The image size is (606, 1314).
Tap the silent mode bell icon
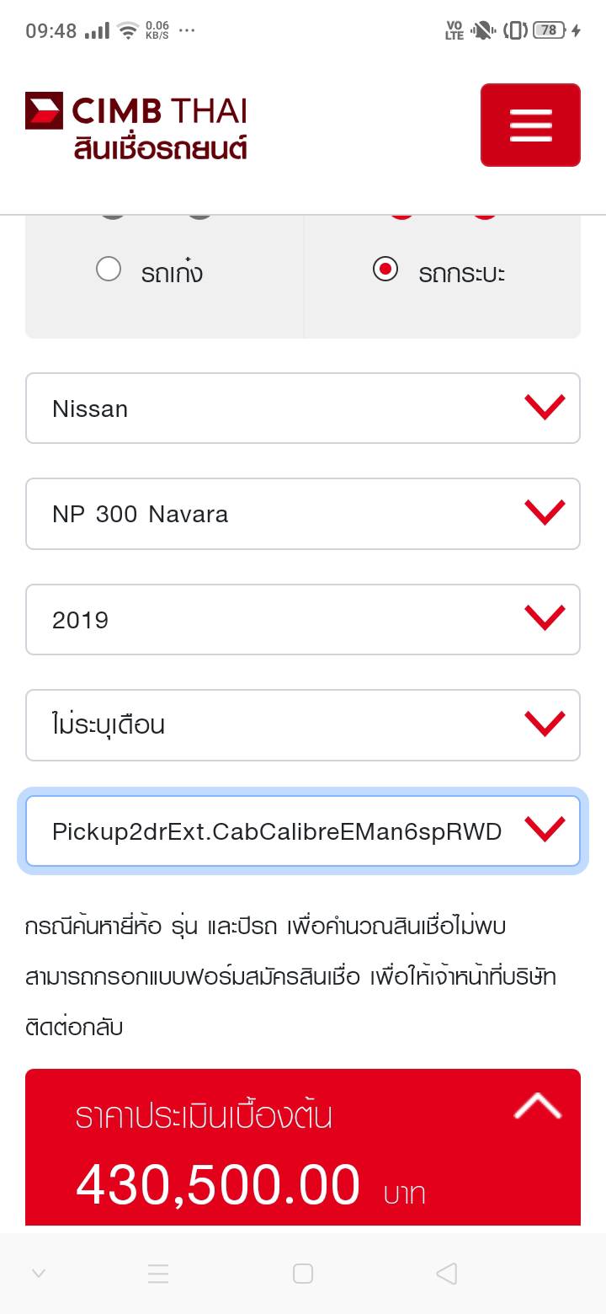pos(482,30)
